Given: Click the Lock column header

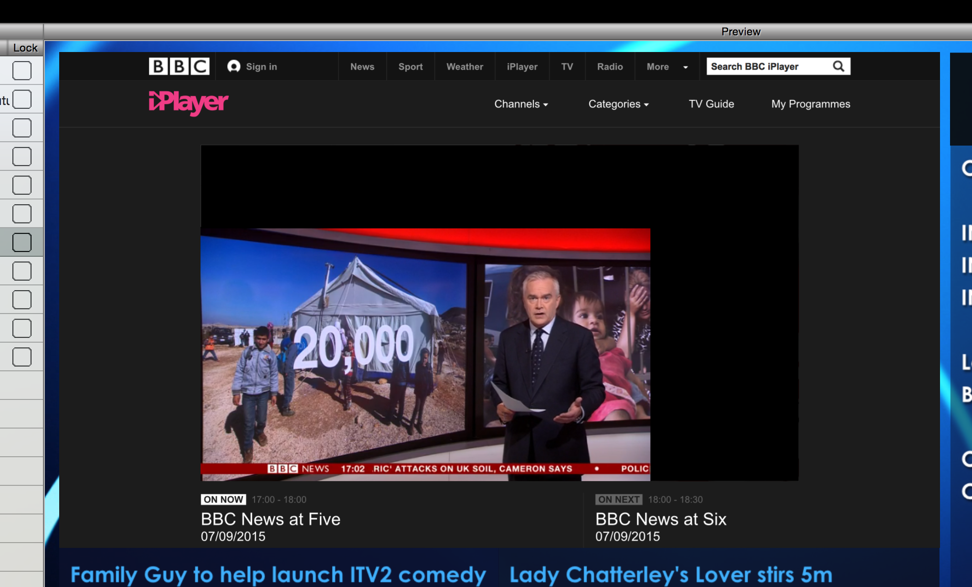Looking at the screenshot, I should pyautogui.click(x=25, y=48).
